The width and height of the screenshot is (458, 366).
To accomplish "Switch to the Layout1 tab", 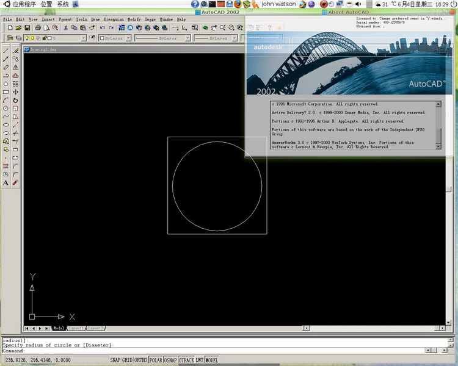I will 76,328.
